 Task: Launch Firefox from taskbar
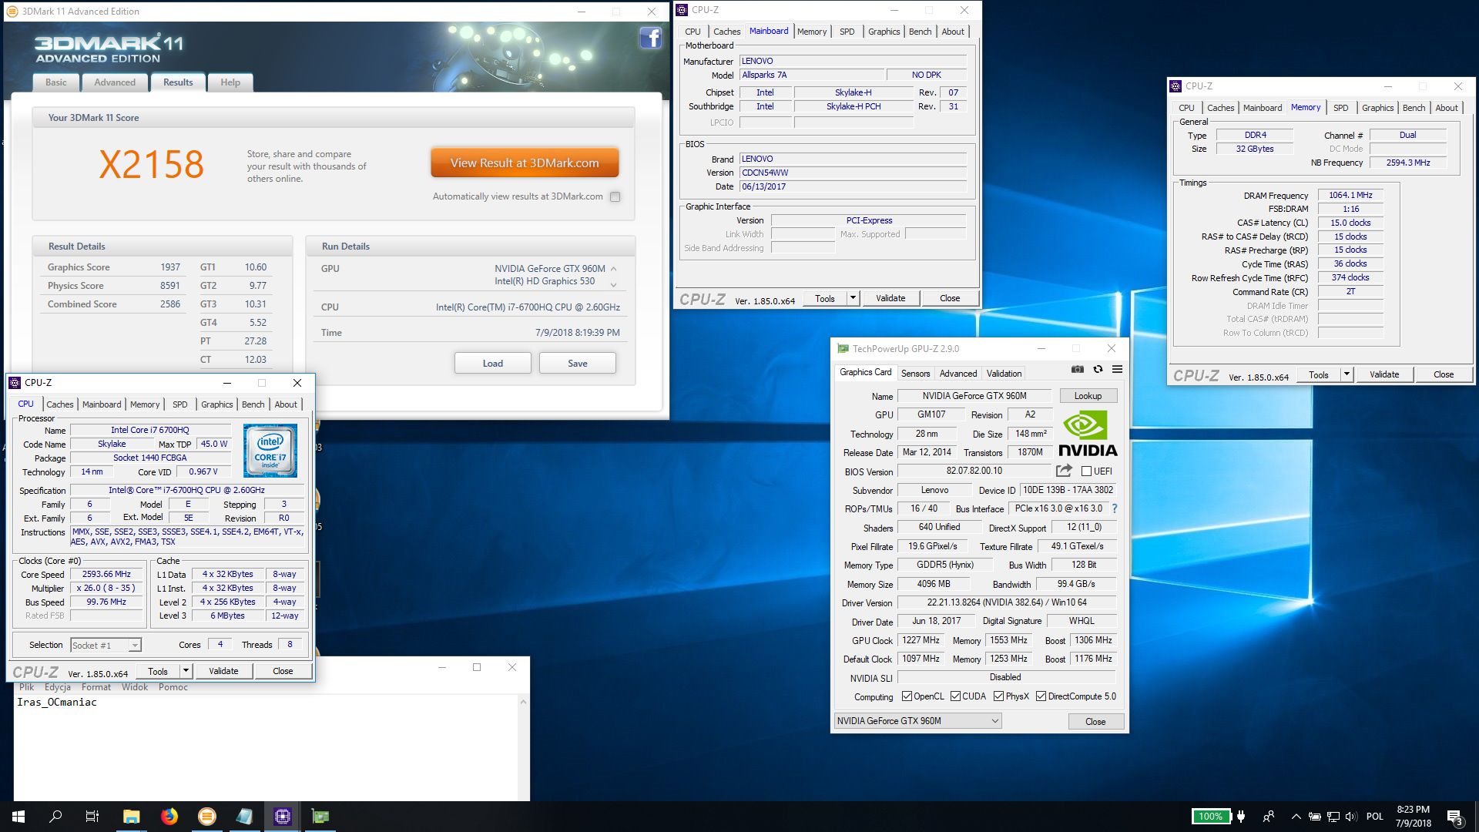point(169,817)
